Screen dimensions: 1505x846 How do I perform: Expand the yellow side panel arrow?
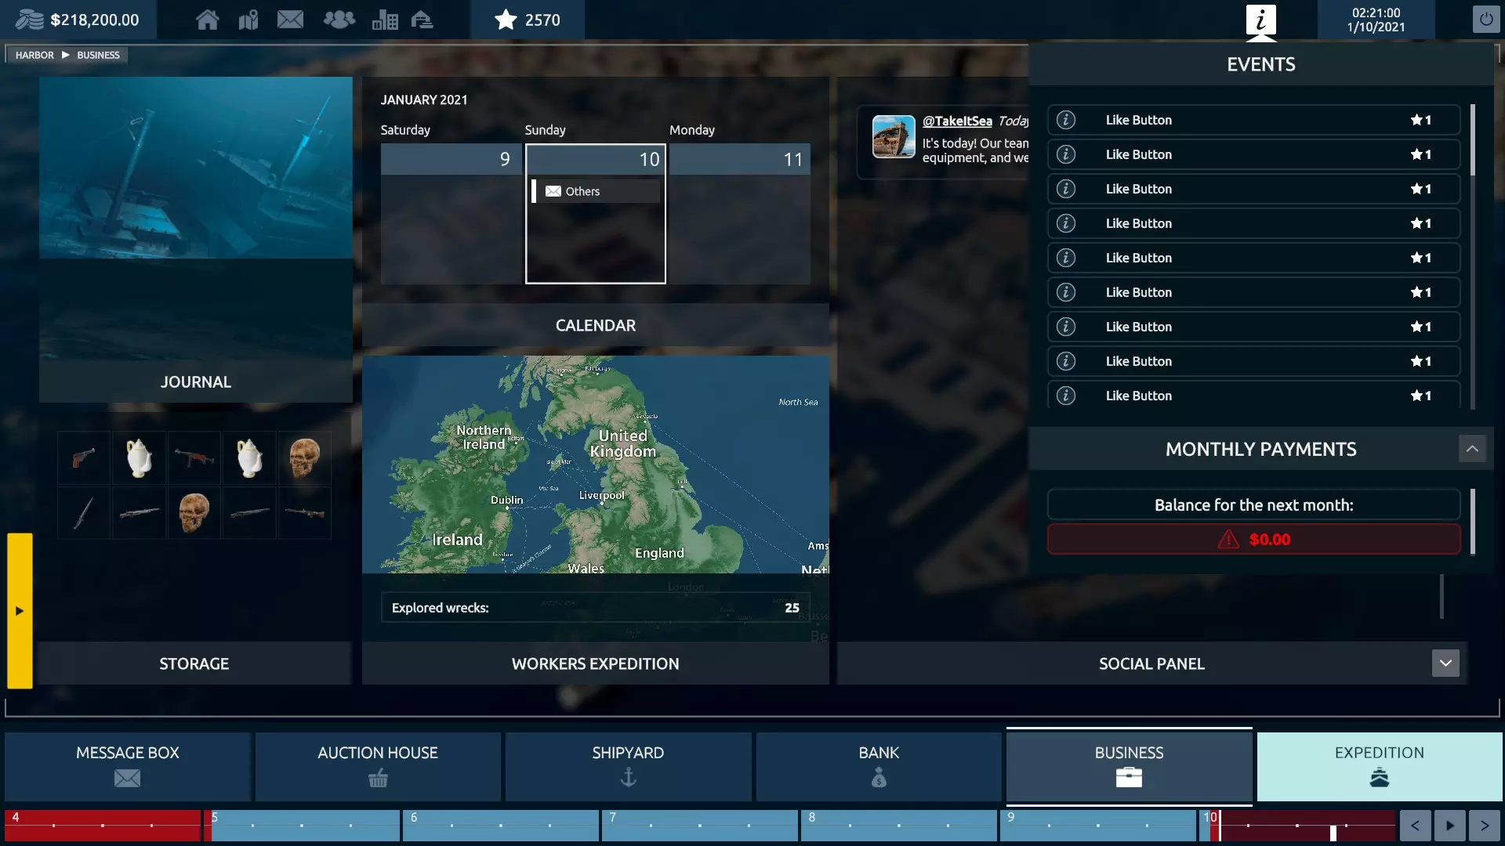pyautogui.click(x=20, y=611)
